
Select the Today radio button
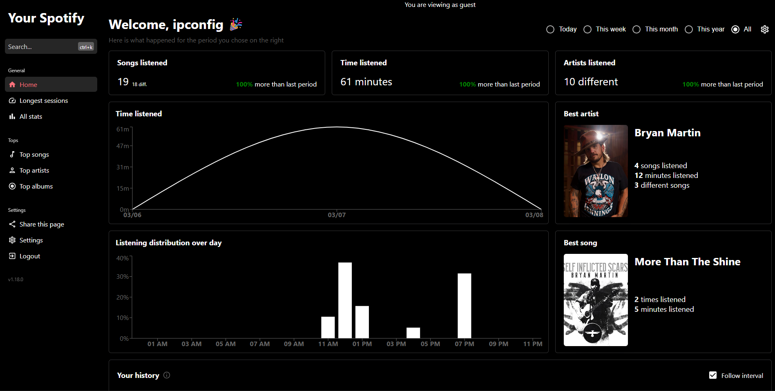click(550, 29)
